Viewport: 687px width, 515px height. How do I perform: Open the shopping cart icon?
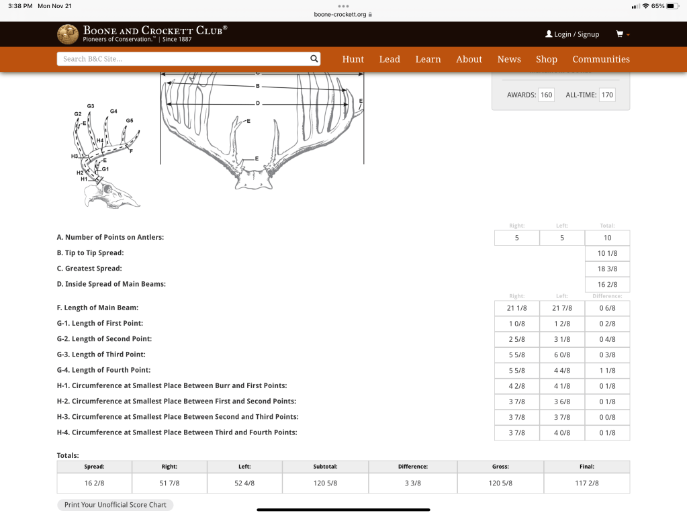[620, 34]
